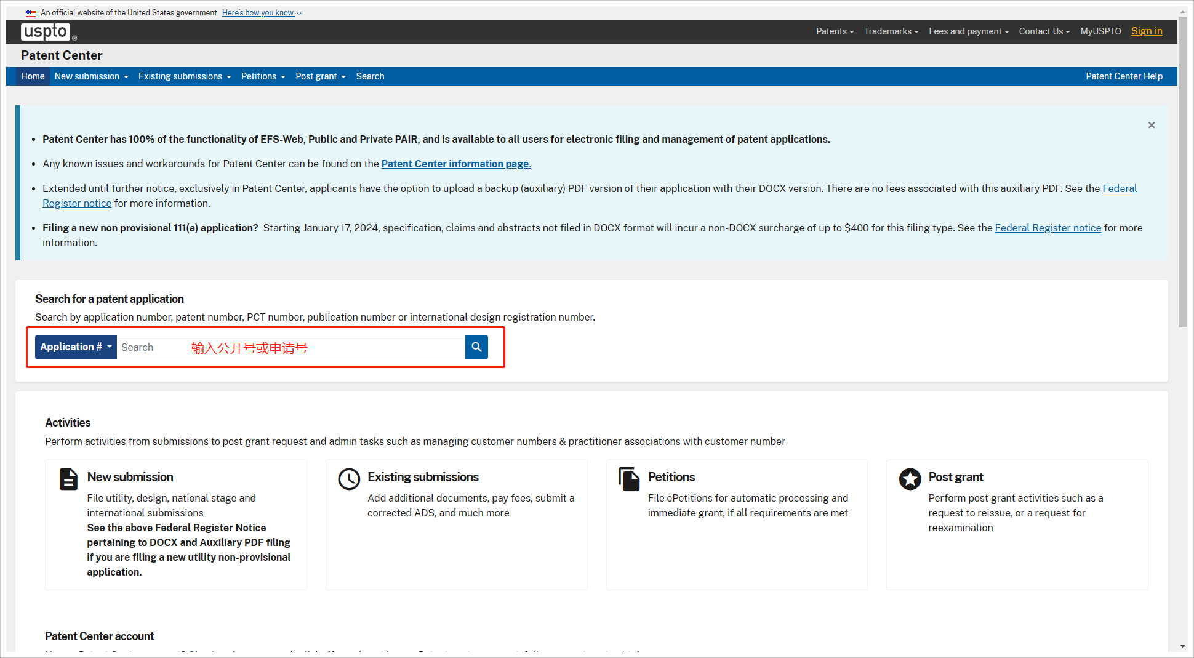Select the Search tab in navigation bar
The height and width of the screenshot is (658, 1194).
click(370, 76)
